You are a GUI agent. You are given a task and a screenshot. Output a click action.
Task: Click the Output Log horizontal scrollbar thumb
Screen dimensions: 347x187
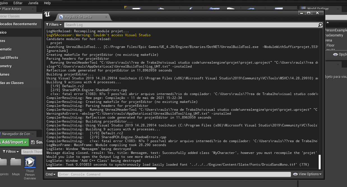(102, 168)
